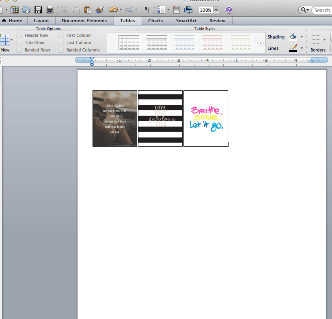Apply the blue banded table style
Screen dimensions: 332x319
[184, 43]
